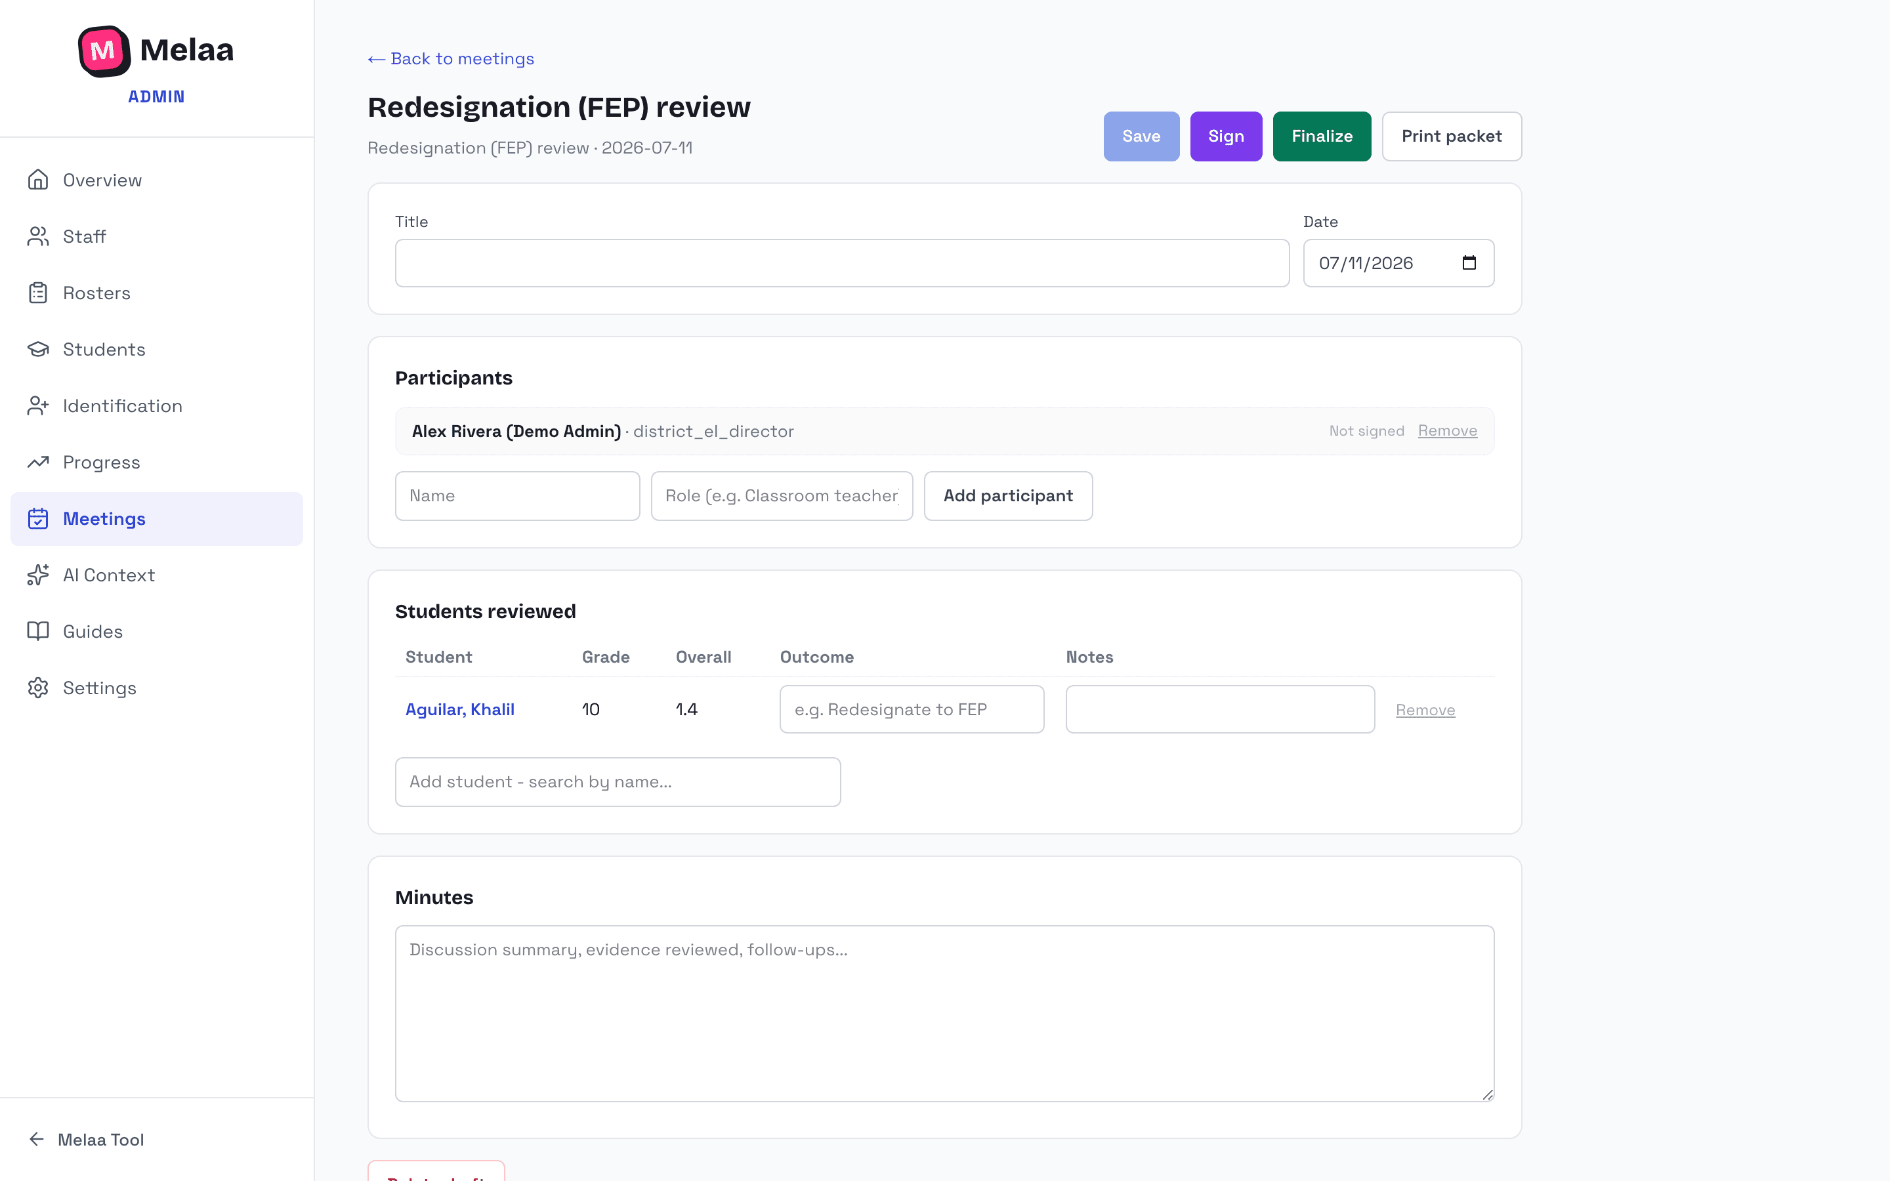Focus the Outcome field for Aguilar, Khalil

pos(912,709)
